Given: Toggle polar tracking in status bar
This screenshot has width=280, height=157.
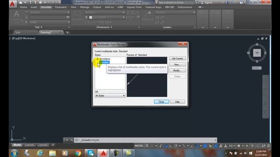Looking at the screenshot, I should (176, 146).
